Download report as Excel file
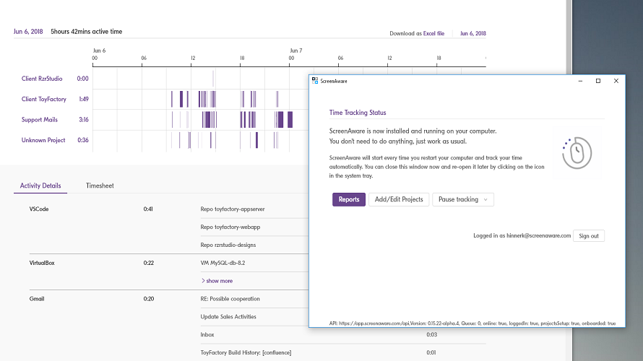 pos(433,34)
